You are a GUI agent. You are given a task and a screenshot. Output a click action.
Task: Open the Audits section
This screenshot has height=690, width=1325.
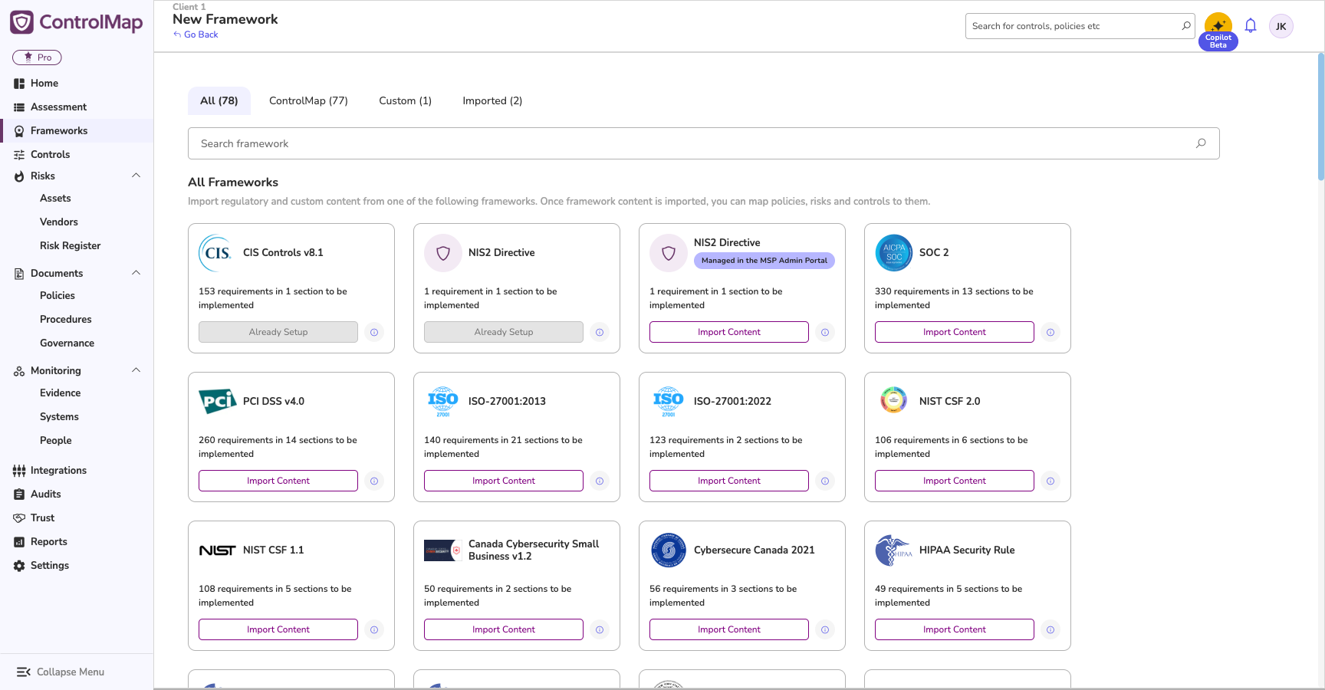45,494
